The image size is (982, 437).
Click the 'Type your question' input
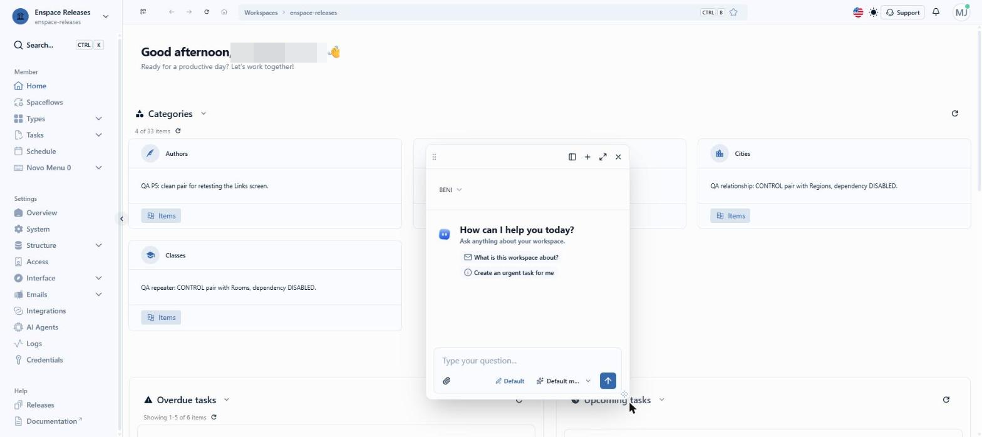pyautogui.click(x=527, y=361)
